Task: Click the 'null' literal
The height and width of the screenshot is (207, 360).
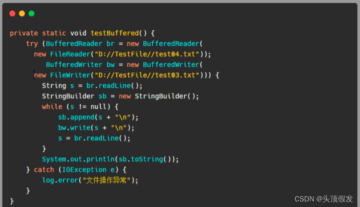Action: 99,107
